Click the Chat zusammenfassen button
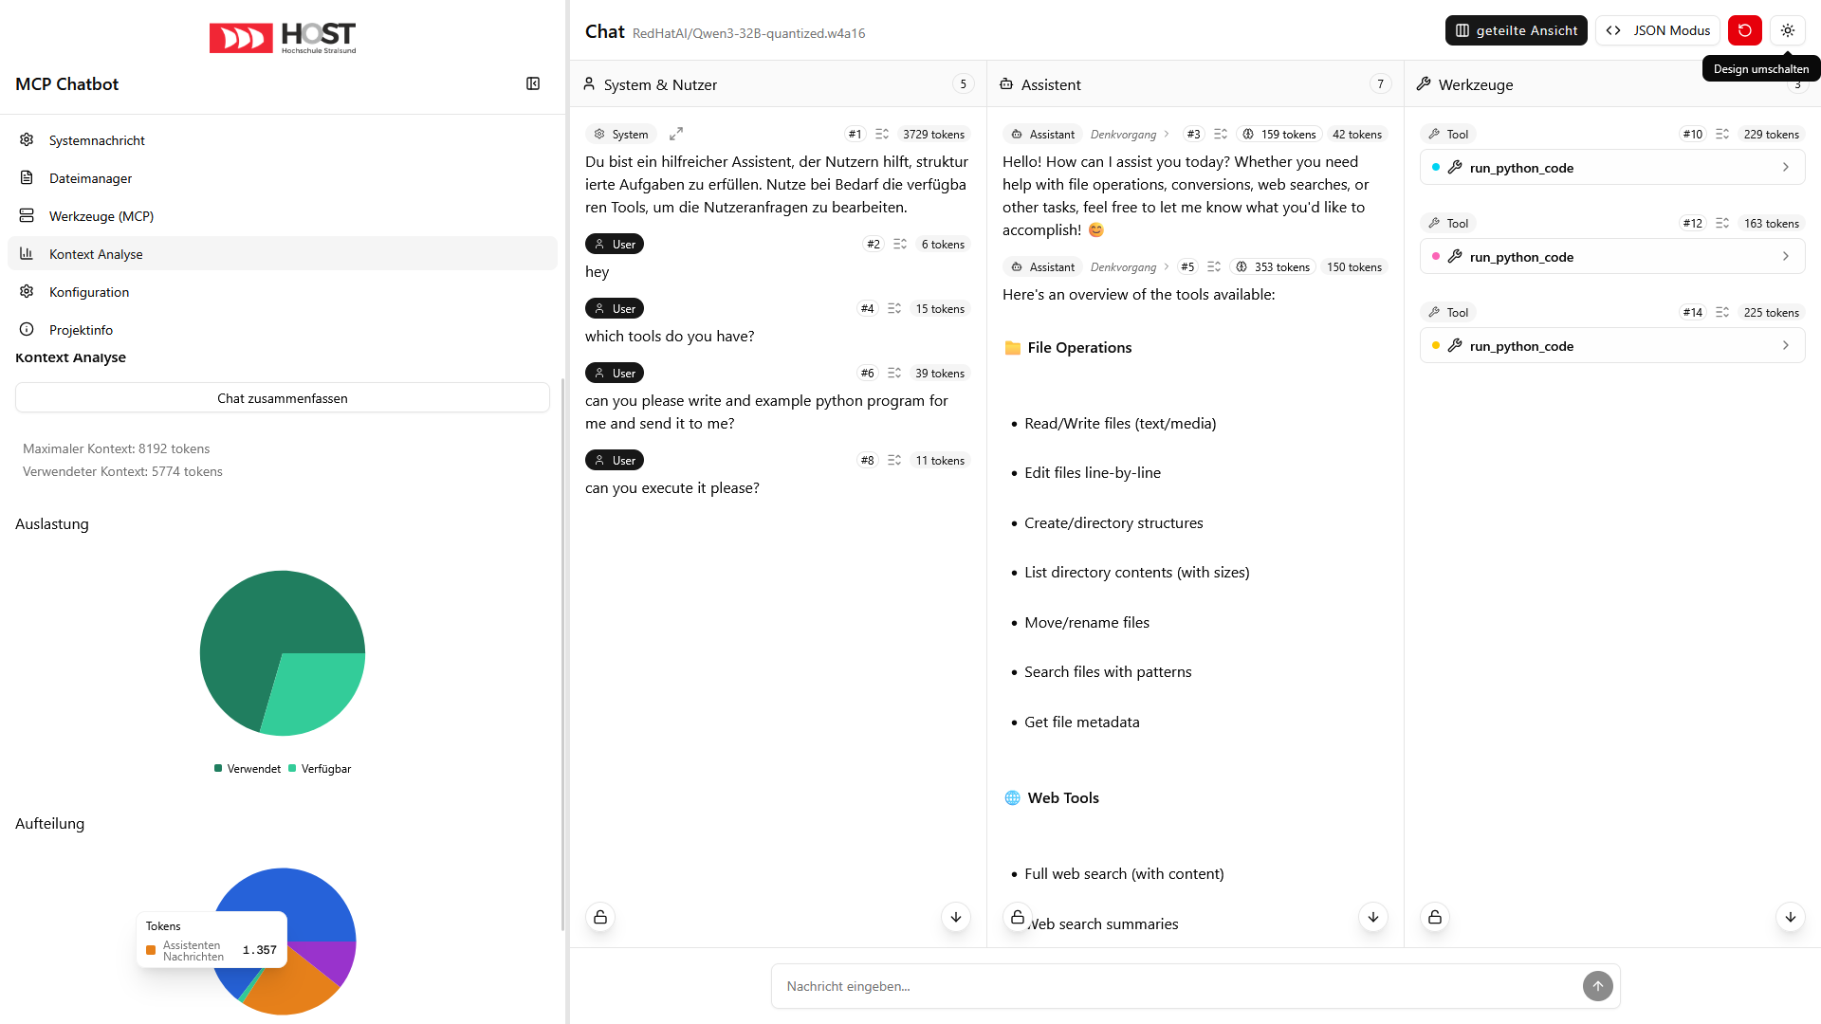 point(282,397)
